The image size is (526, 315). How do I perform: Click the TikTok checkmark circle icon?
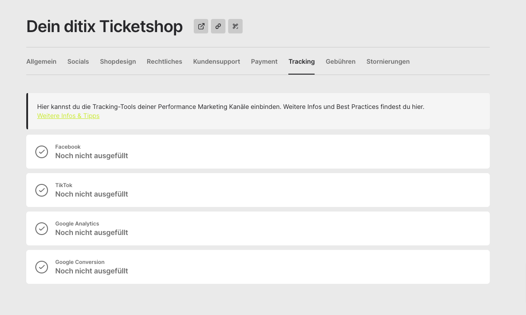click(42, 190)
